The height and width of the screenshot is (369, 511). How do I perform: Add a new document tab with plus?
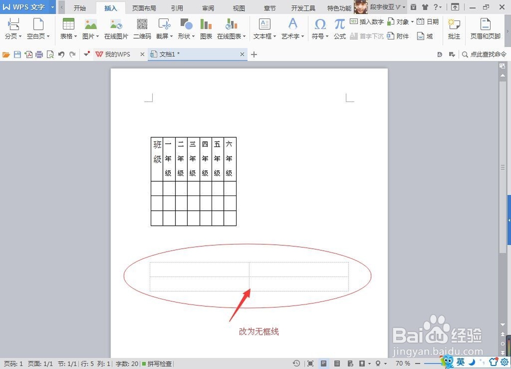click(x=254, y=54)
